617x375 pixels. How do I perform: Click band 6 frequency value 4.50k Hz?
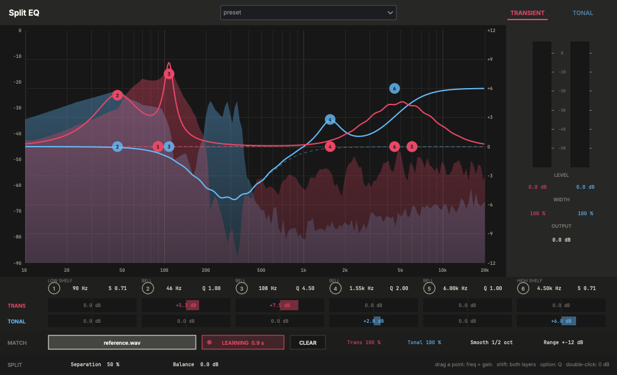pos(549,288)
